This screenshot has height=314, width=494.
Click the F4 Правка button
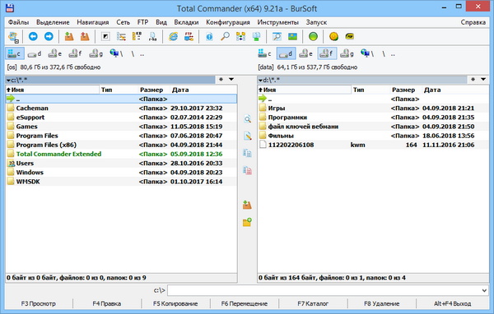click(x=107, y=303)
